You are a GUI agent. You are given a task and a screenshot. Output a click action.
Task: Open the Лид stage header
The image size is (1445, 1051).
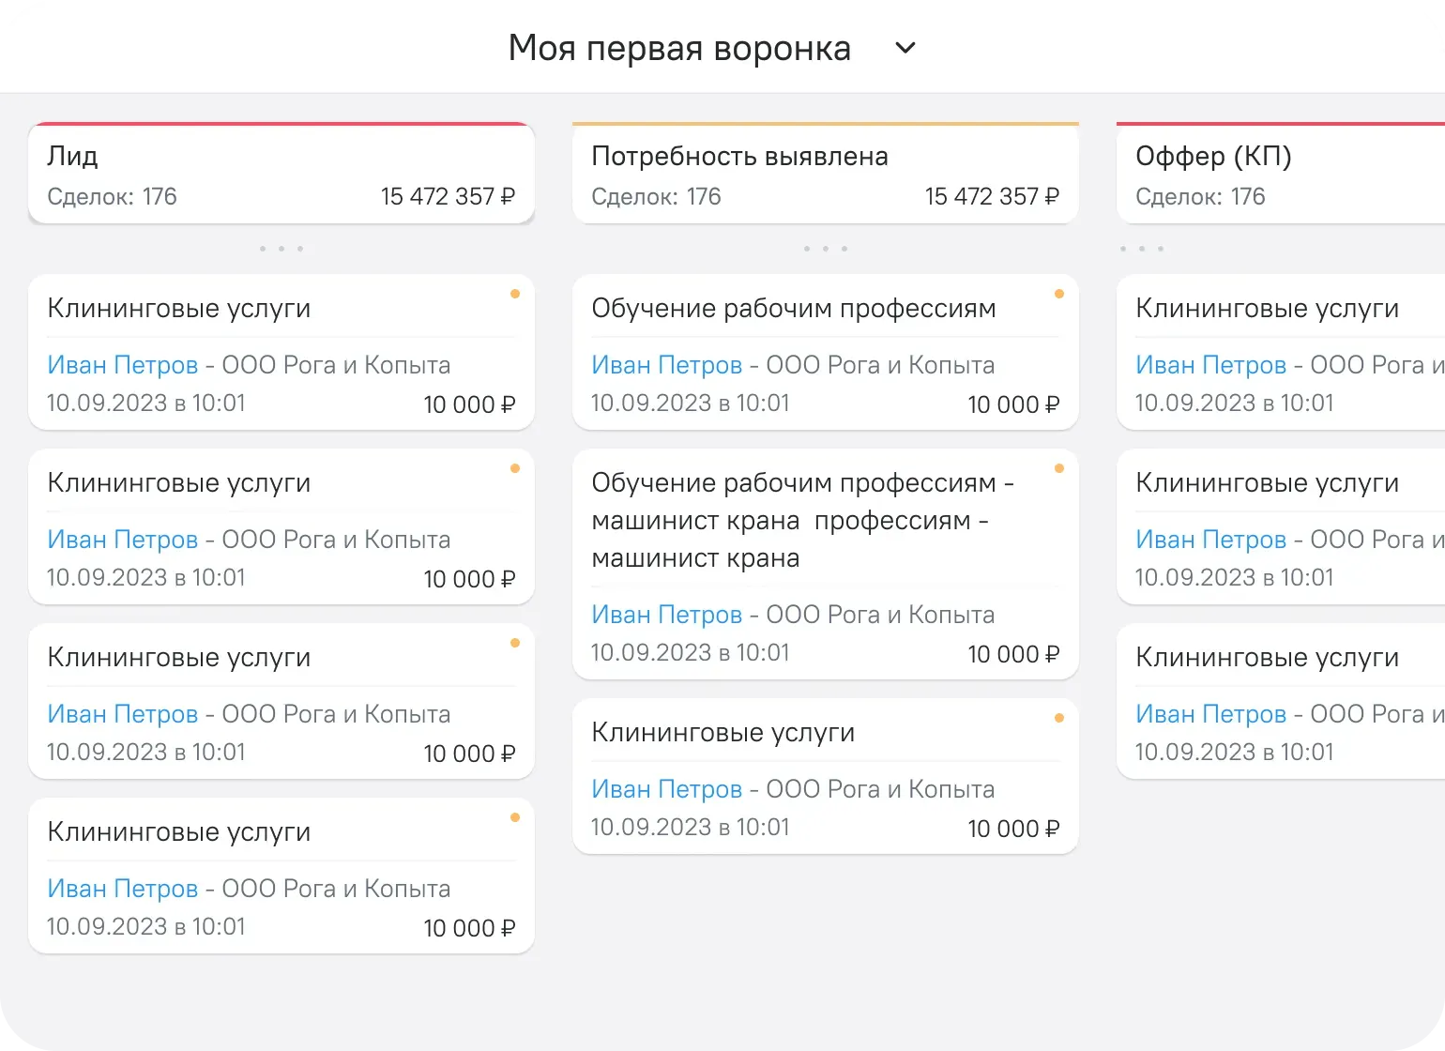73,156
